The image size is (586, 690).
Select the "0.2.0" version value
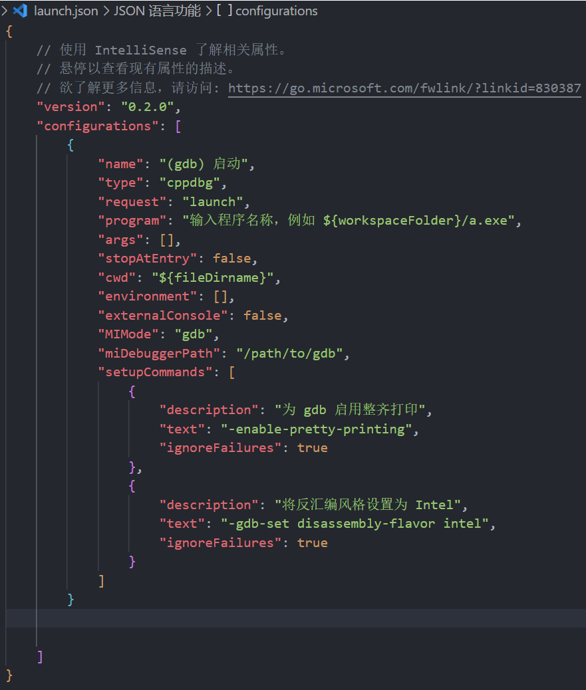point(148,107)
